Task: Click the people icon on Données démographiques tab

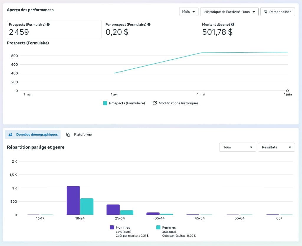Action: tap(10, 135)
